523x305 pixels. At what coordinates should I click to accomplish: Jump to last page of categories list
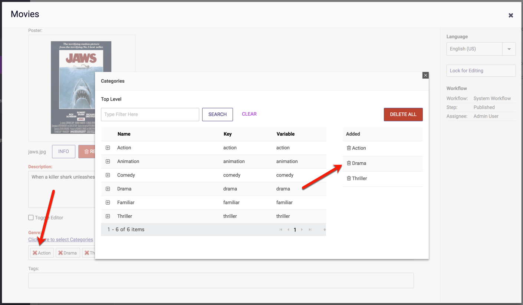tap(310, 230)
